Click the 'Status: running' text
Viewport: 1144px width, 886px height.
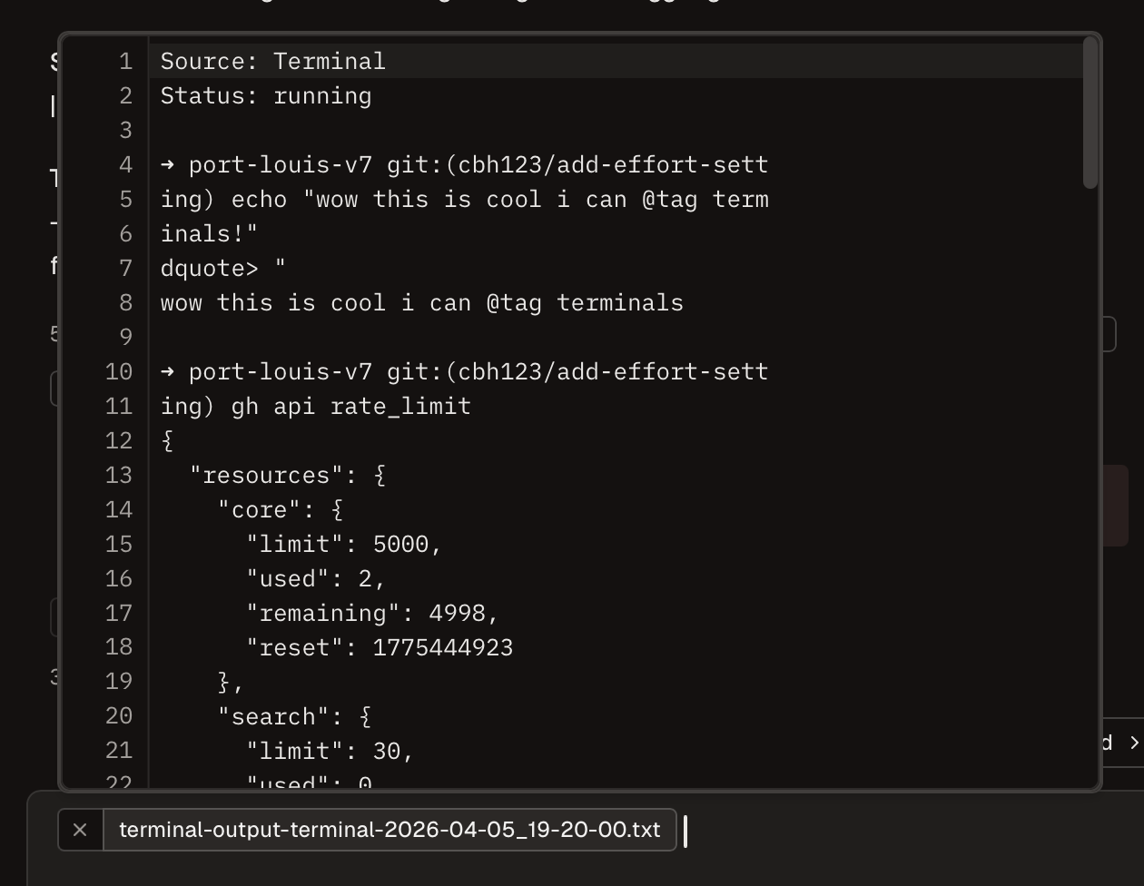pos(264,95)
